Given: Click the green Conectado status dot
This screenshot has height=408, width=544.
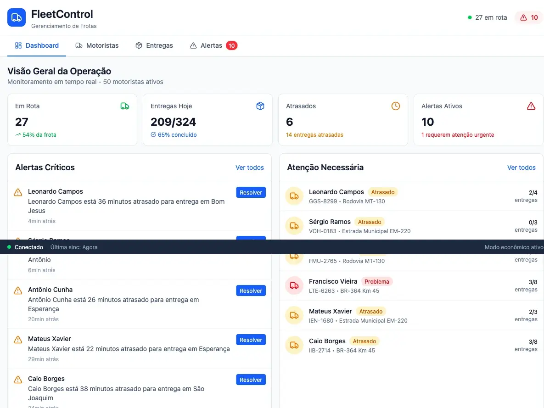Looking at the screenshot, I should coord(9,247).
